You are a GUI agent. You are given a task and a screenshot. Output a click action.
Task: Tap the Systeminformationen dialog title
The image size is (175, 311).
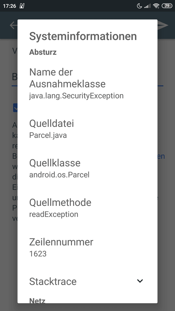[x=83, y=36]
